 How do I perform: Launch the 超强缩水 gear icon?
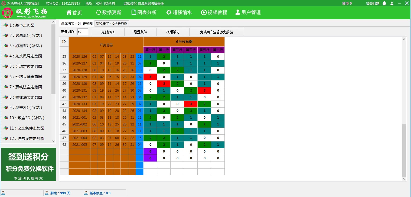[x=168, y=12]
